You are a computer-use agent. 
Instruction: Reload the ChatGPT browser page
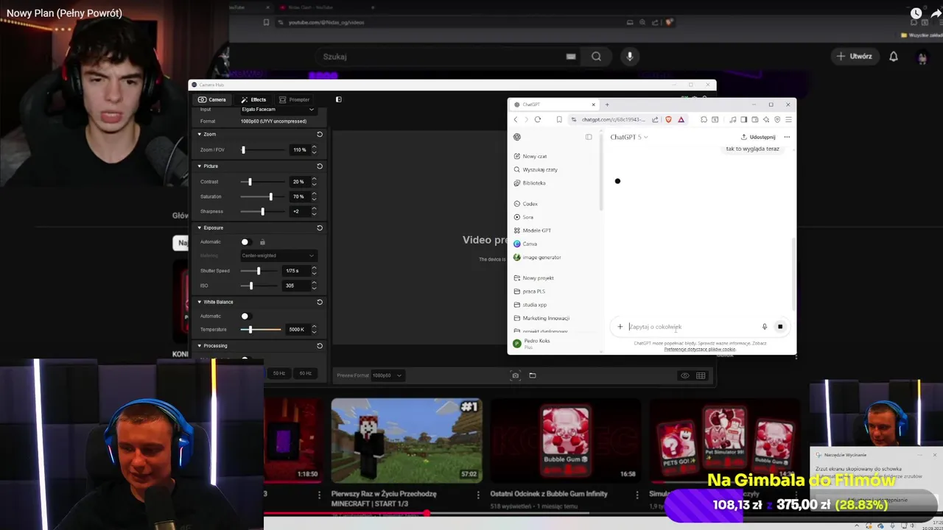pyautogui.click(x=538, y=119)
